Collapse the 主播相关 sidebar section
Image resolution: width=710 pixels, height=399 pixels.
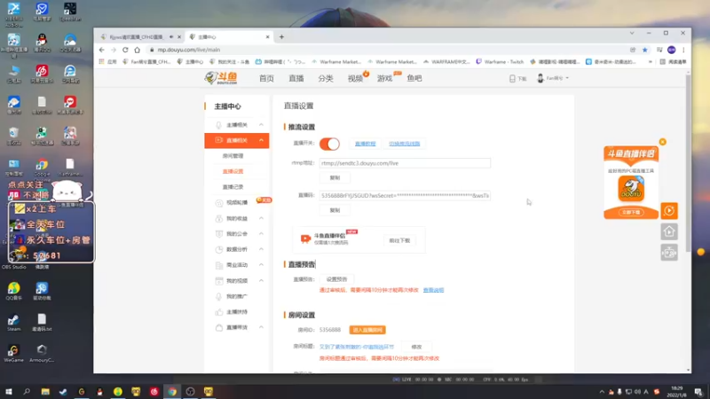261,125
